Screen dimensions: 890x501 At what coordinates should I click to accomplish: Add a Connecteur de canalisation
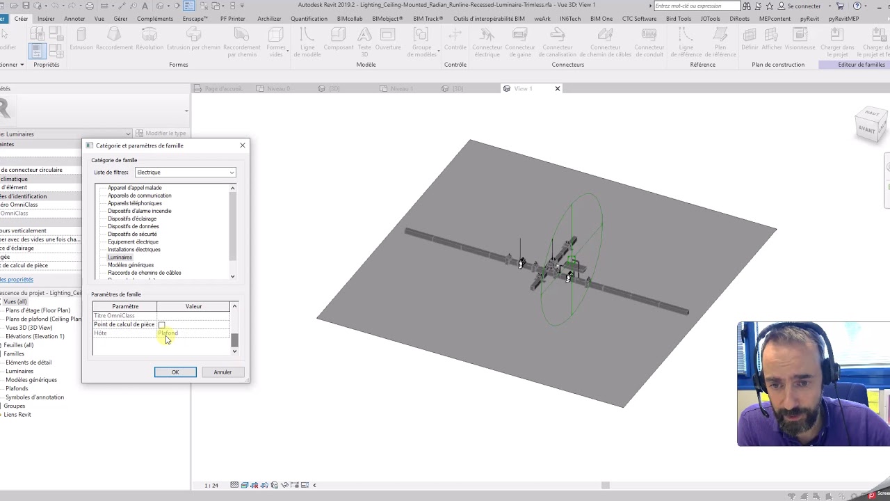click(558, 42)
